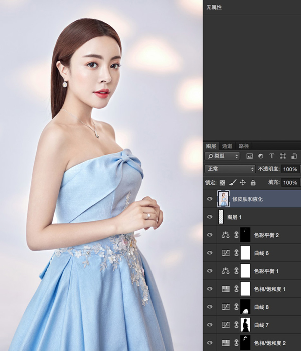Toggle visibility of 图层 1

210,217
